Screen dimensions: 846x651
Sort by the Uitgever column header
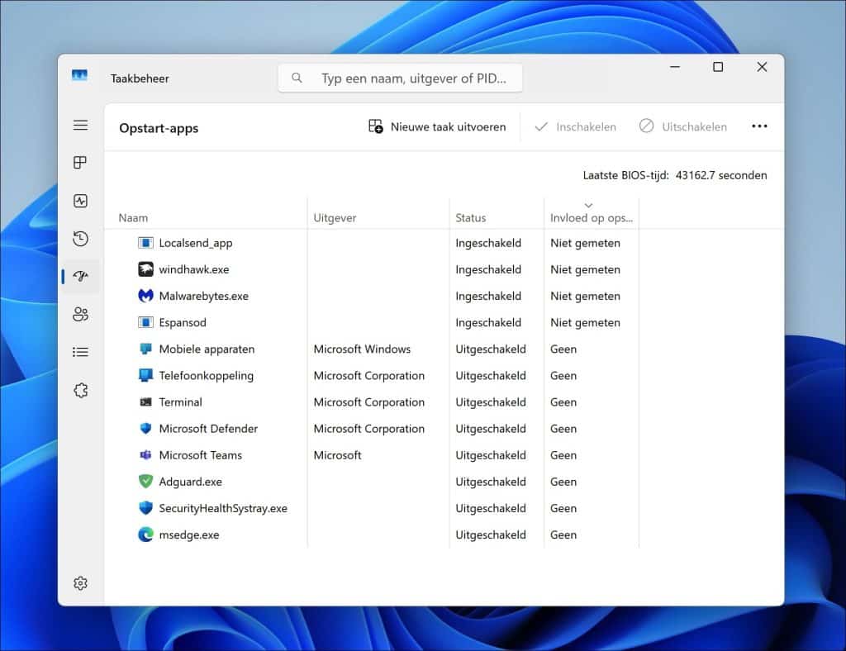tap(335, 218)
